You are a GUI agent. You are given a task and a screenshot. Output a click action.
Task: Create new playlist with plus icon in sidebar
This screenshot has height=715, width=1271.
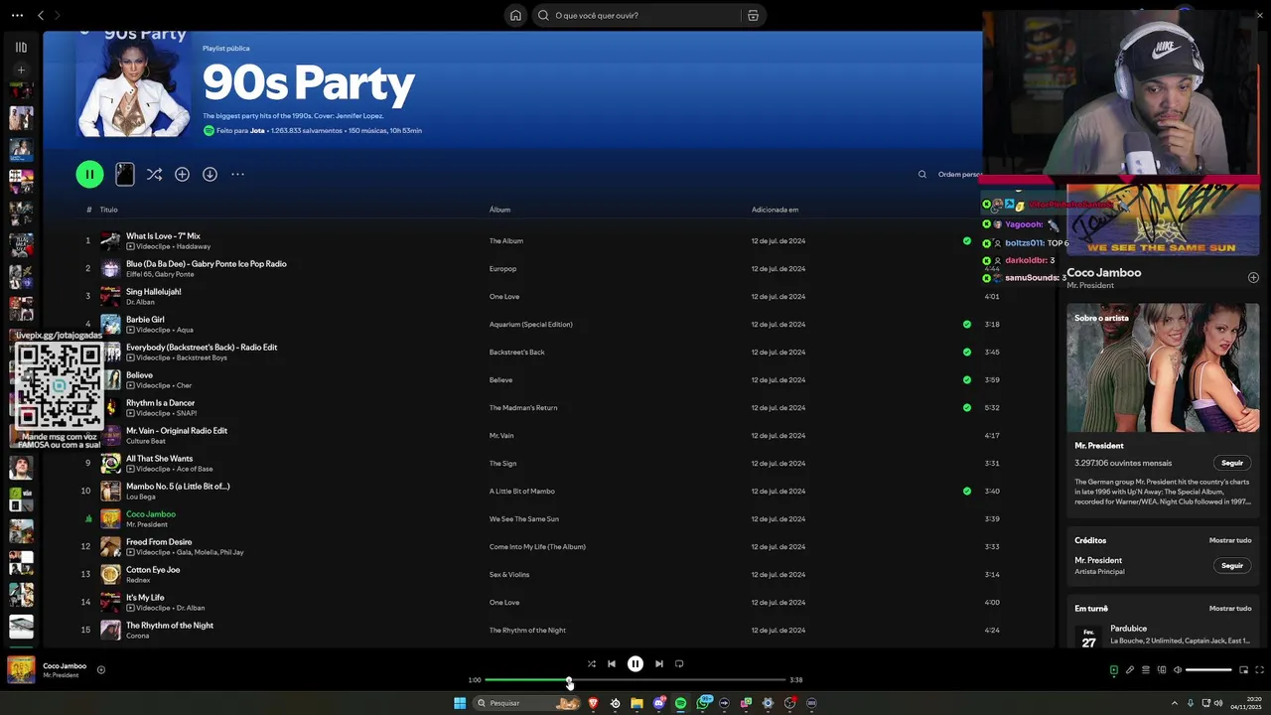21,70
